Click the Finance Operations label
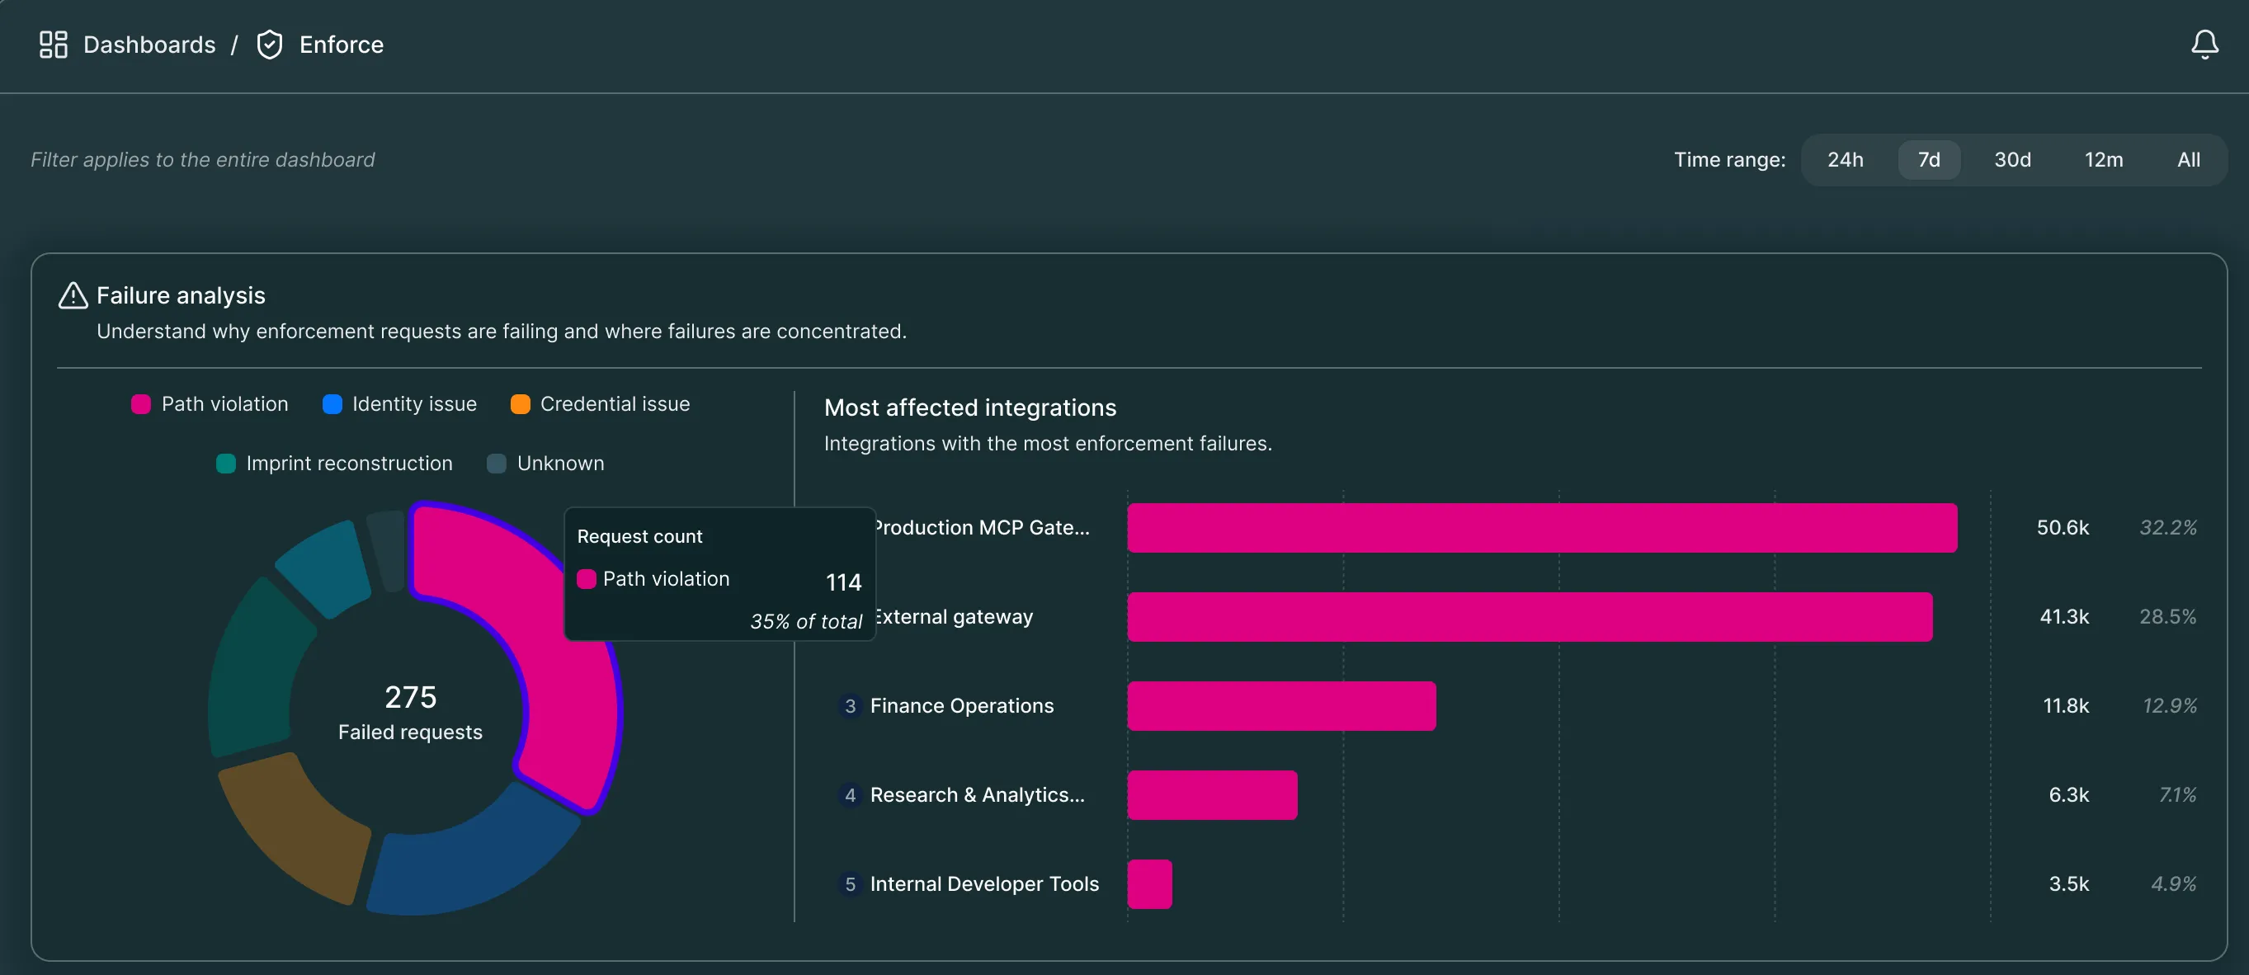 tap(961, 705)
